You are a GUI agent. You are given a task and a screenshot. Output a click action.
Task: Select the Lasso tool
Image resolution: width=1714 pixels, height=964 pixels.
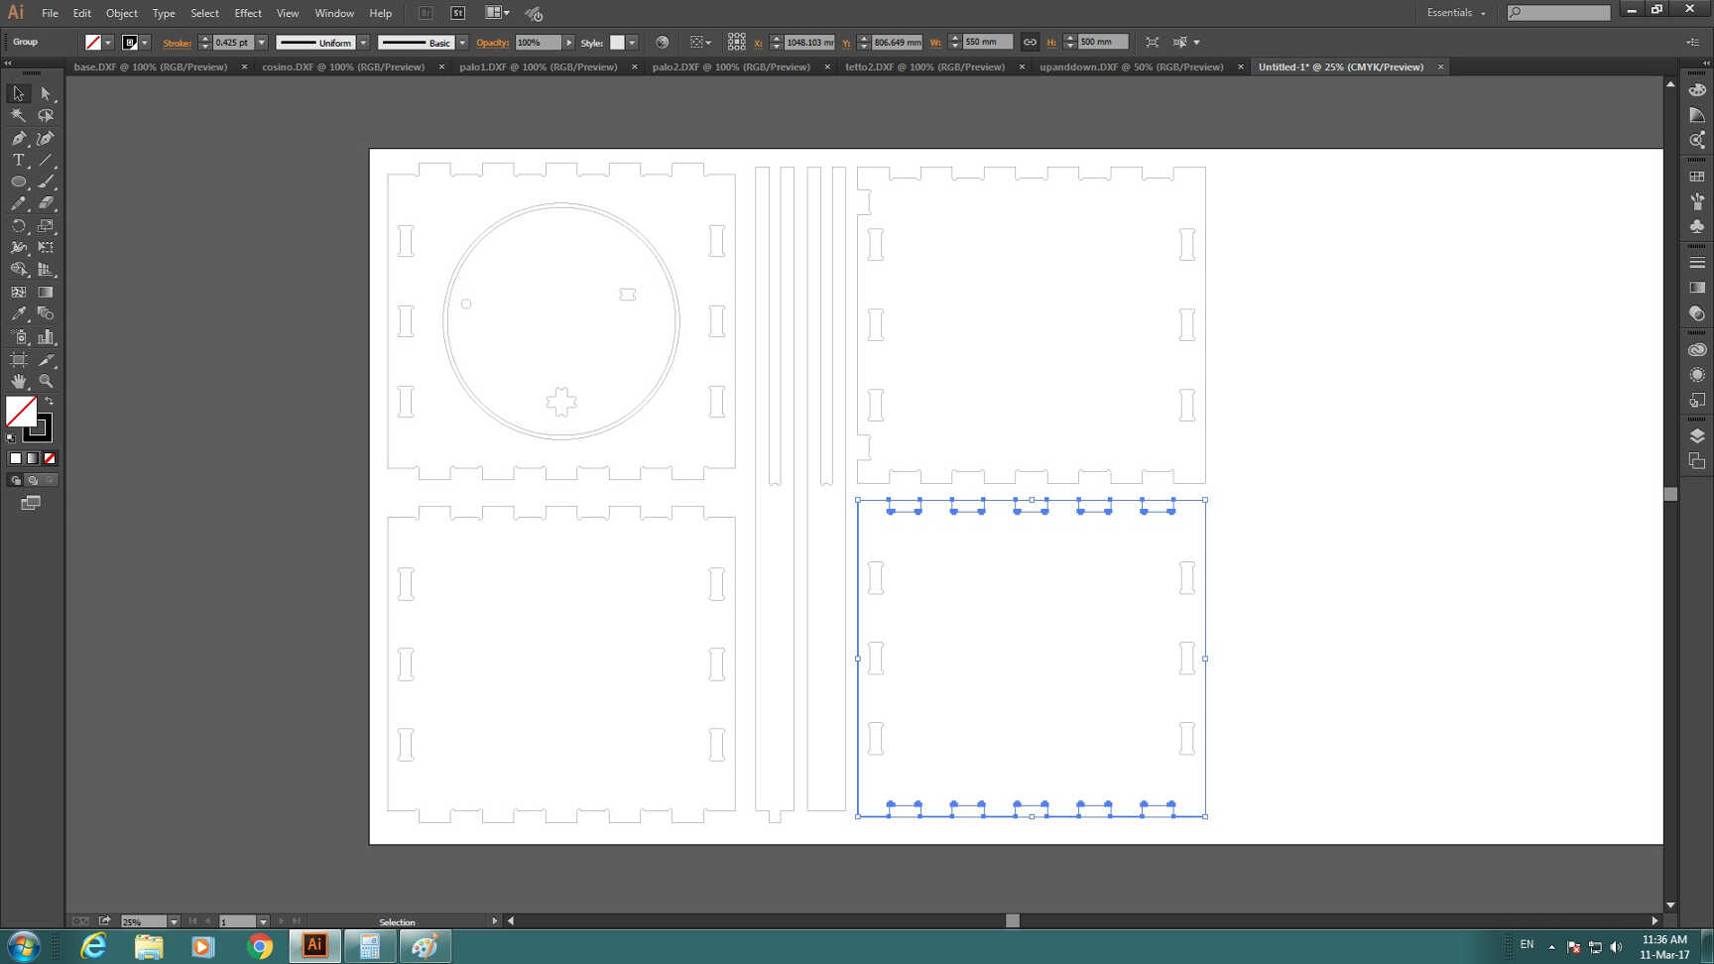coord(46,116)
